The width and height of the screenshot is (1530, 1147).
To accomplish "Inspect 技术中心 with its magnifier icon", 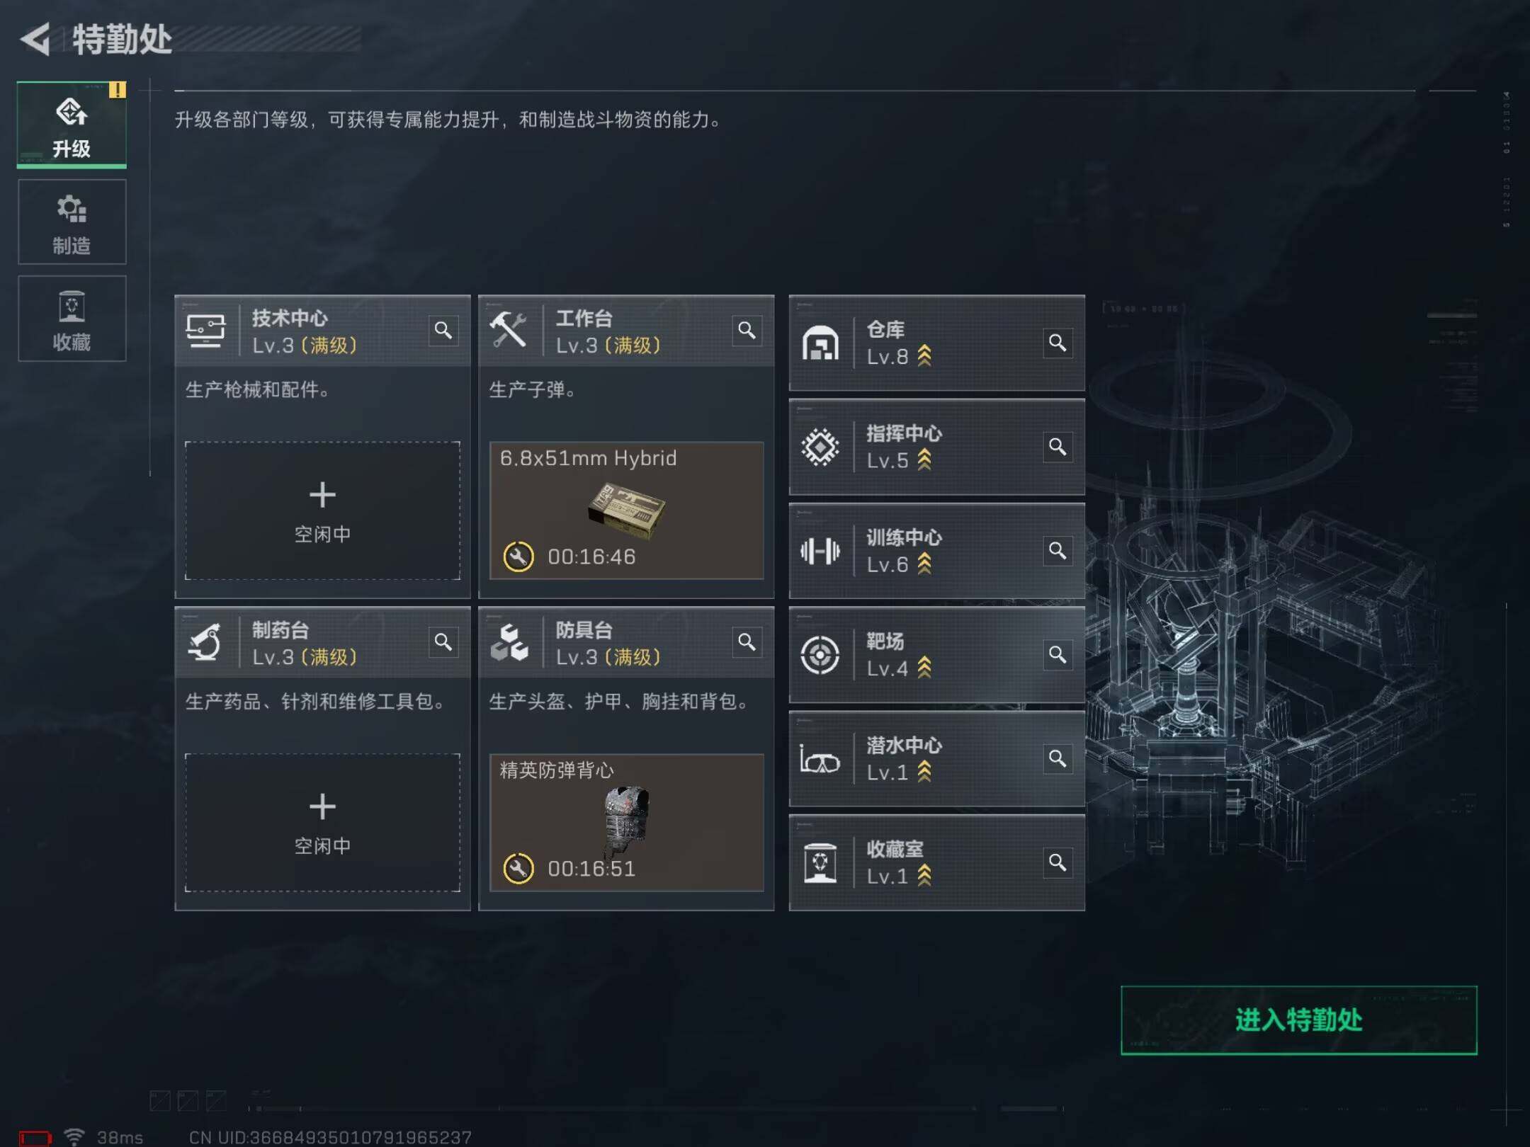I will pyautogui.click(x=443, y=330).
